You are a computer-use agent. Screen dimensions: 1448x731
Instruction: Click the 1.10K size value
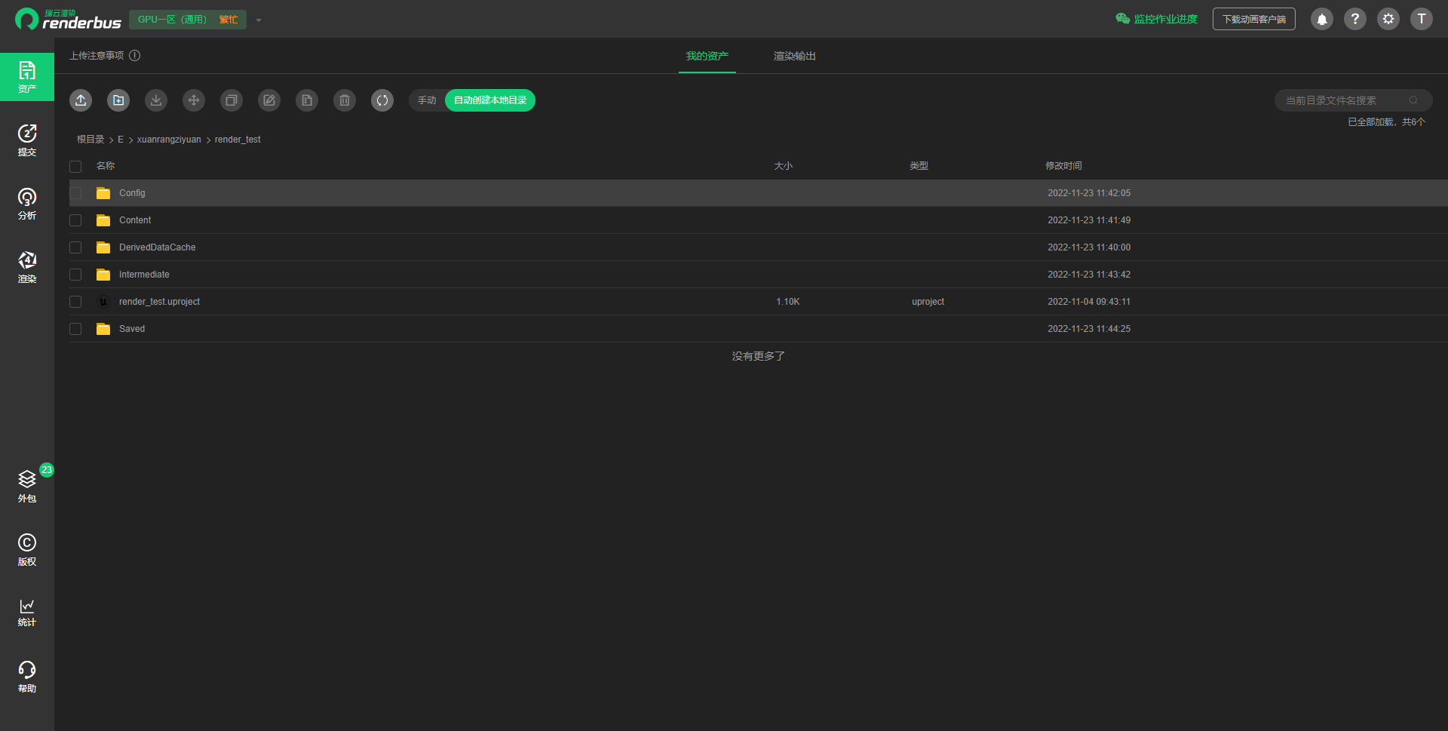click(x=788, y=302)
